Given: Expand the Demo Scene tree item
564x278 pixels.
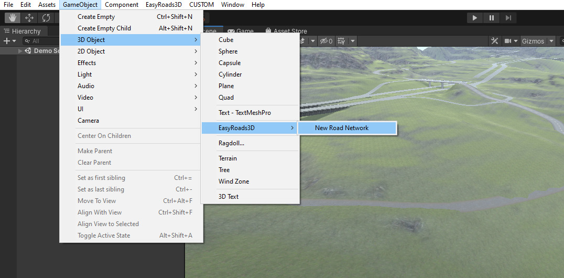Looking at the screenshot, I should pos(20,51).
